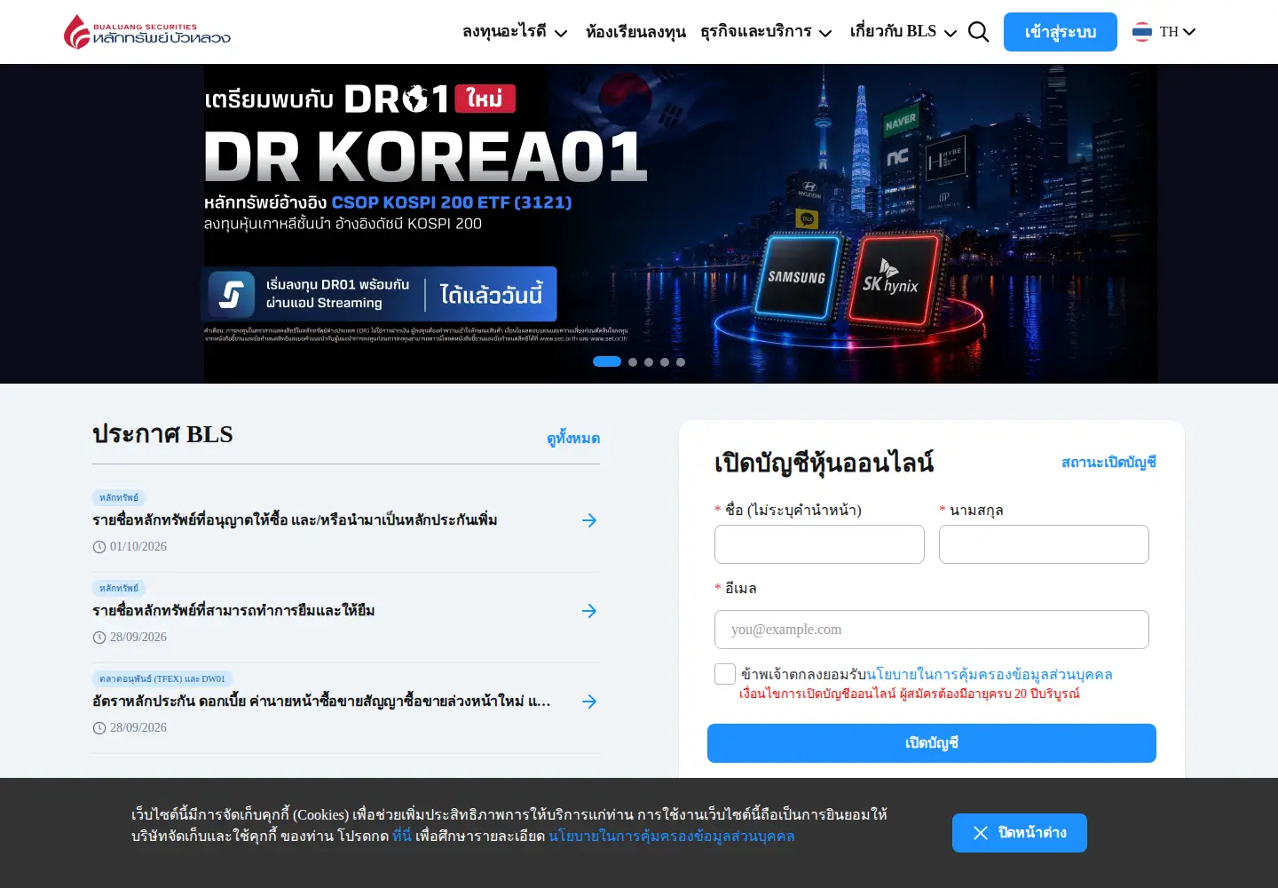Click the Streaming app icon in banner
Viewport: 1278px width, 888px height.
(231, 294)
